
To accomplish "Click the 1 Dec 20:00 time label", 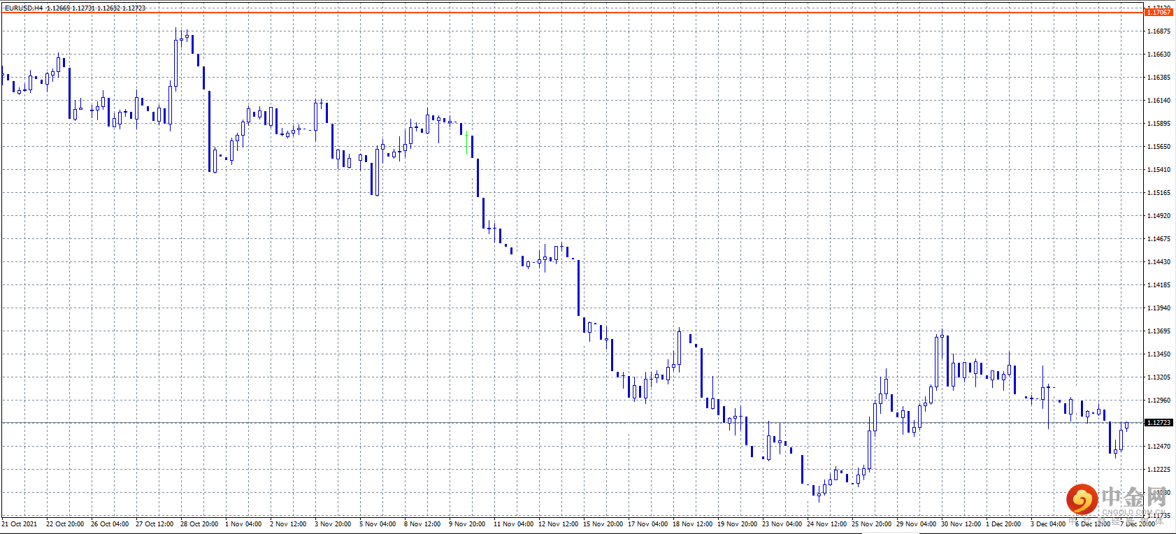I will [1003, 524].
